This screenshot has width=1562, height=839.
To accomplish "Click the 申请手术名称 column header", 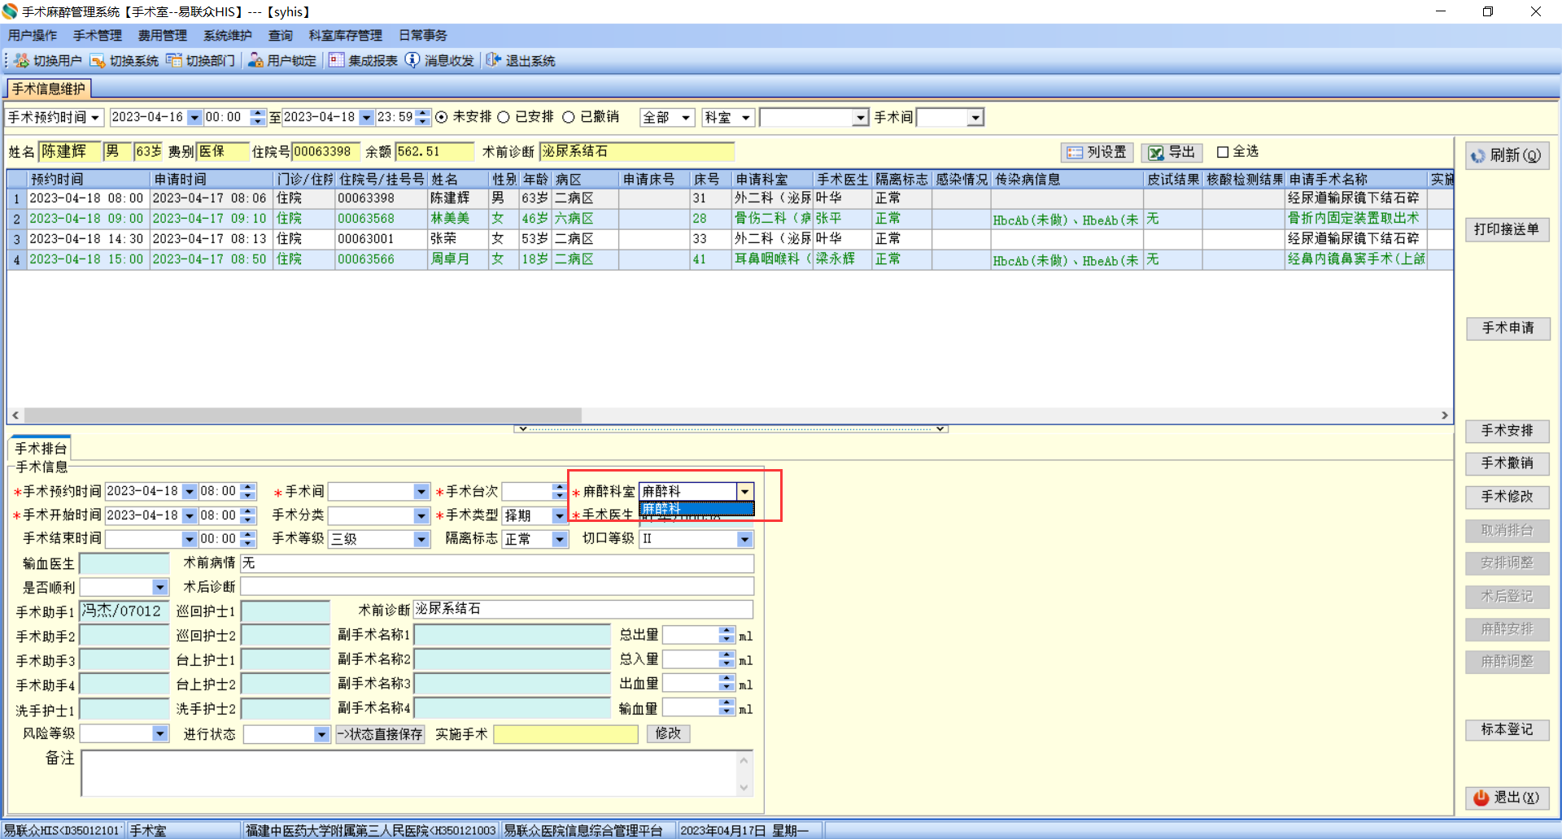I will [x=1357, y=179].
